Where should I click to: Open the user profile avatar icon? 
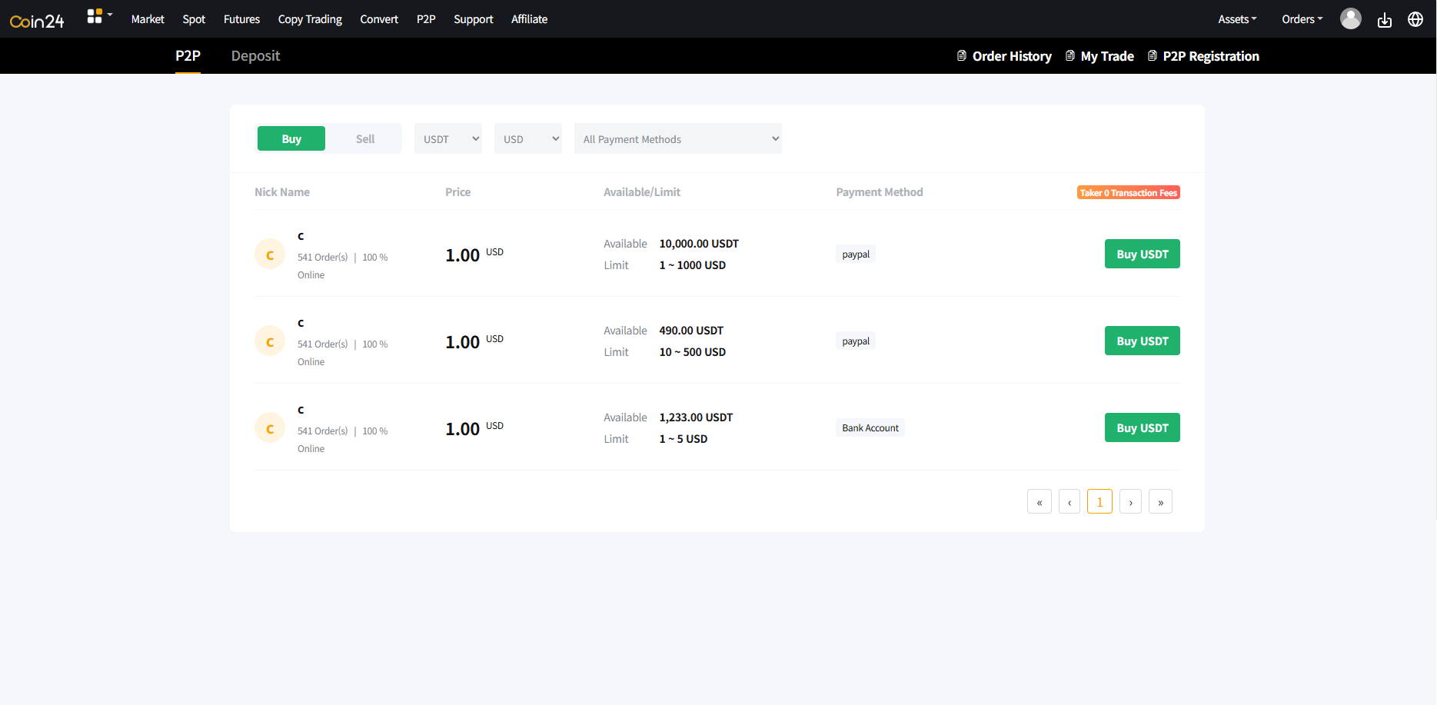click(1351, 18)
